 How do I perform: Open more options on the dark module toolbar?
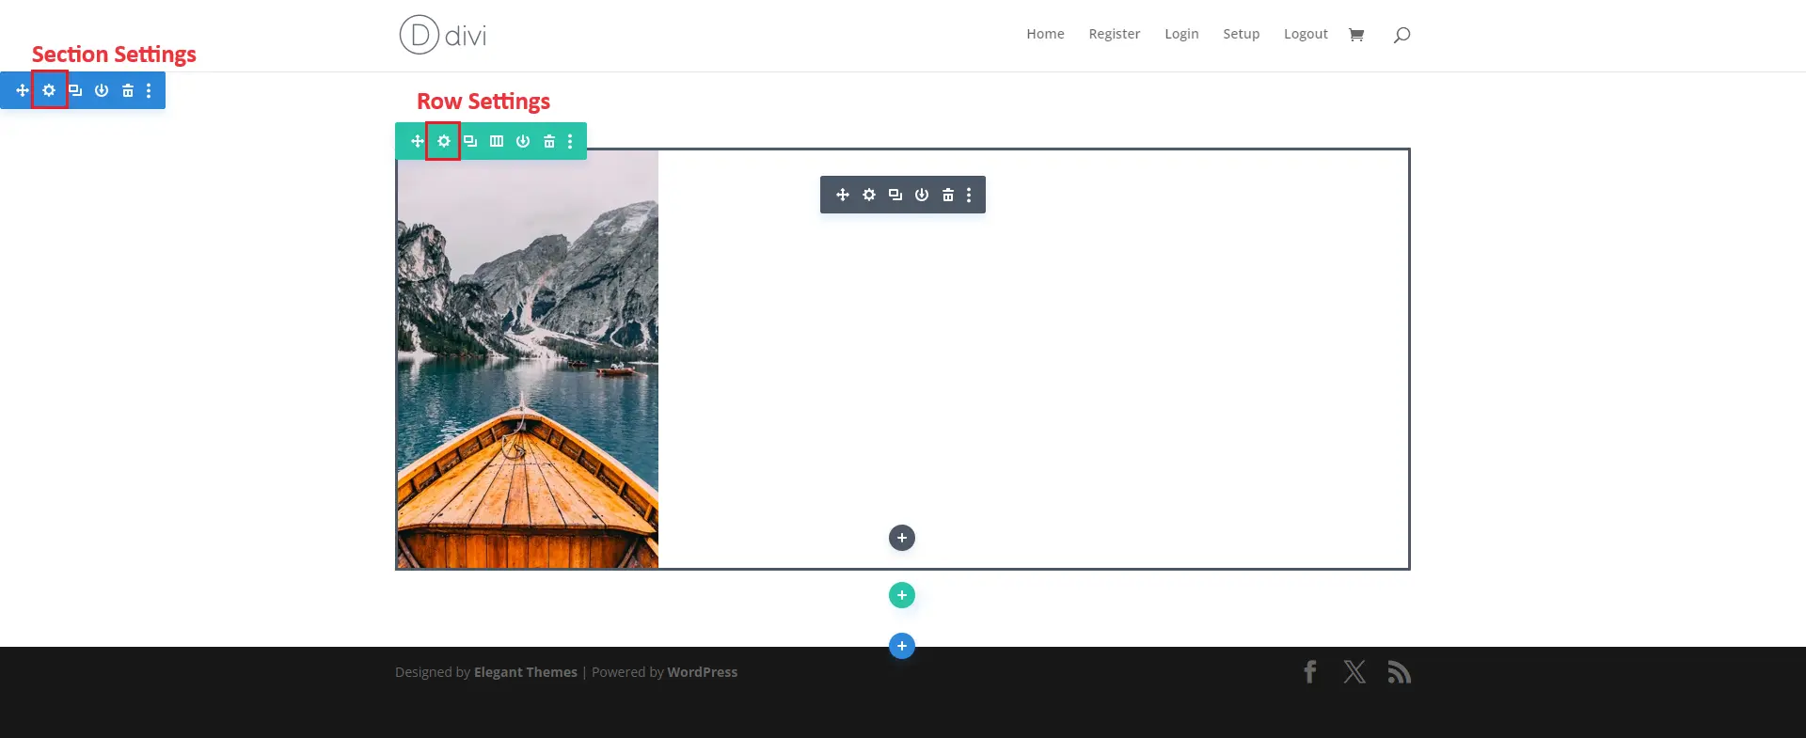969,195
